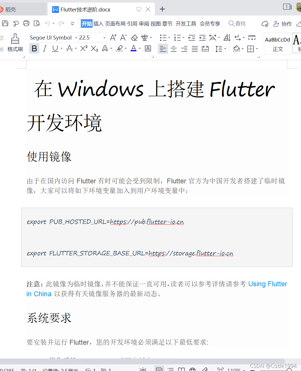Click the ruler/tab stops icon
The image size is (301, 371).
click(x=252, y=38)
